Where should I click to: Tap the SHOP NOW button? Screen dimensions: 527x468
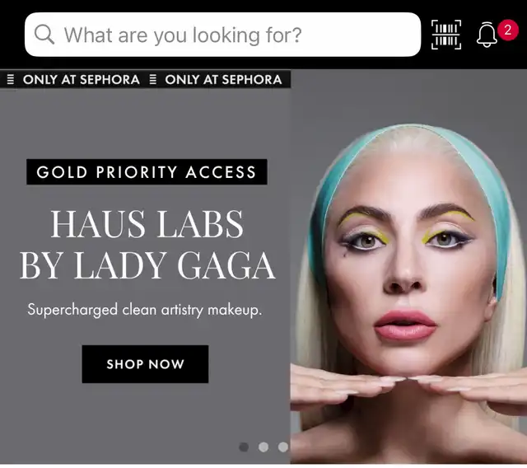[x=145, y=364]
